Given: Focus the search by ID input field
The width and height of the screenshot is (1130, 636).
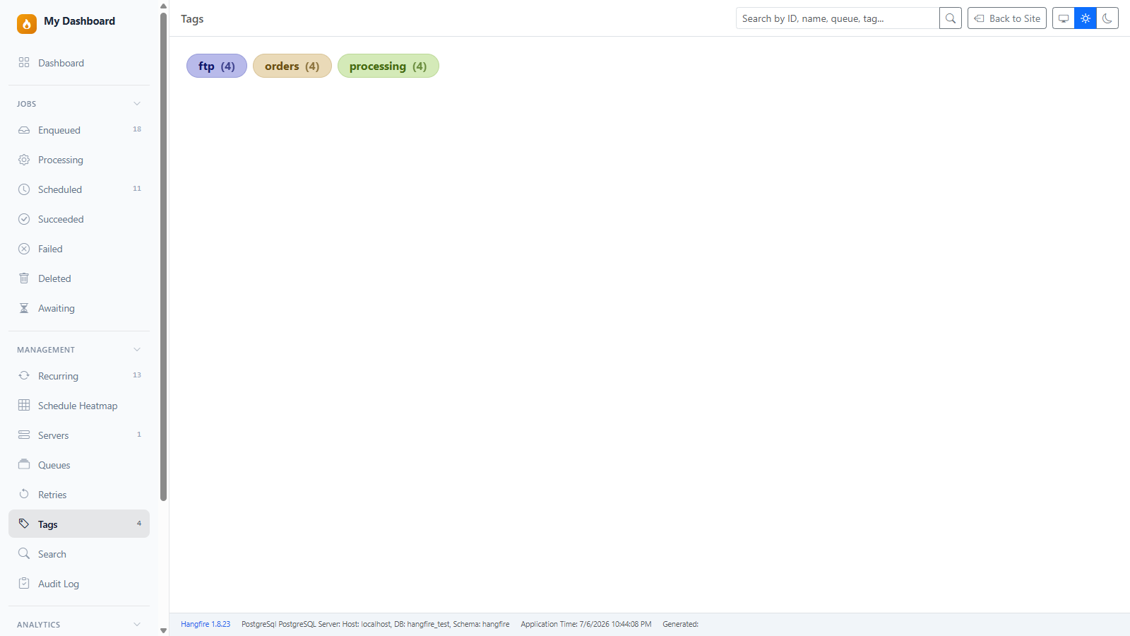Looking at the screenshot, I should click(838, 18).
